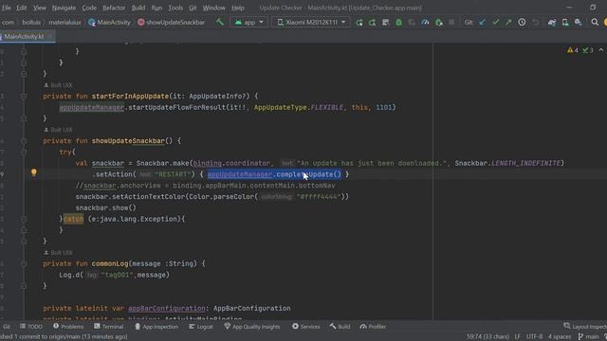Collapse the startForInAppUpdate function fold marker
Screen dimensions: 607x341
[24, 96]
